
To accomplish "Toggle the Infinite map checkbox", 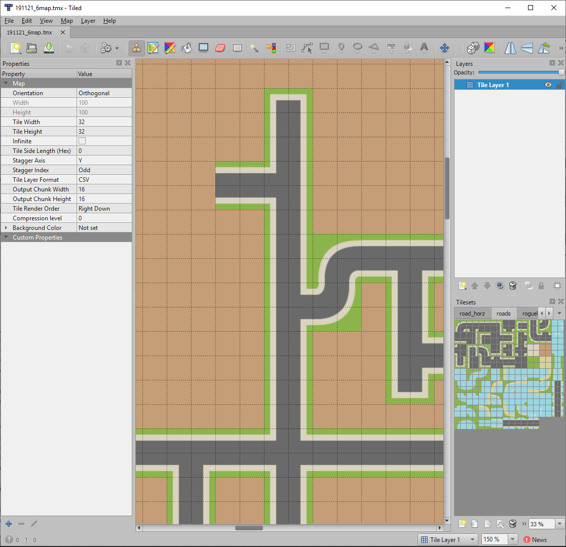I will click(x=82, y=141).
